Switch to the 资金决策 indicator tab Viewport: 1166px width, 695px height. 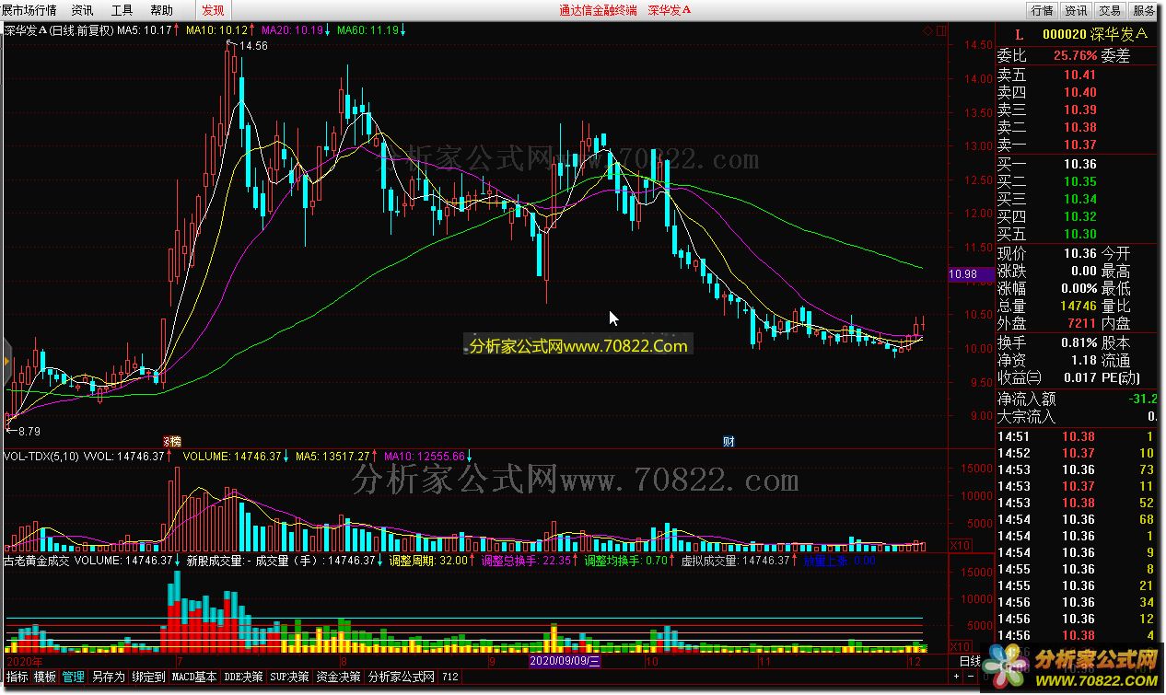point(338,677)
